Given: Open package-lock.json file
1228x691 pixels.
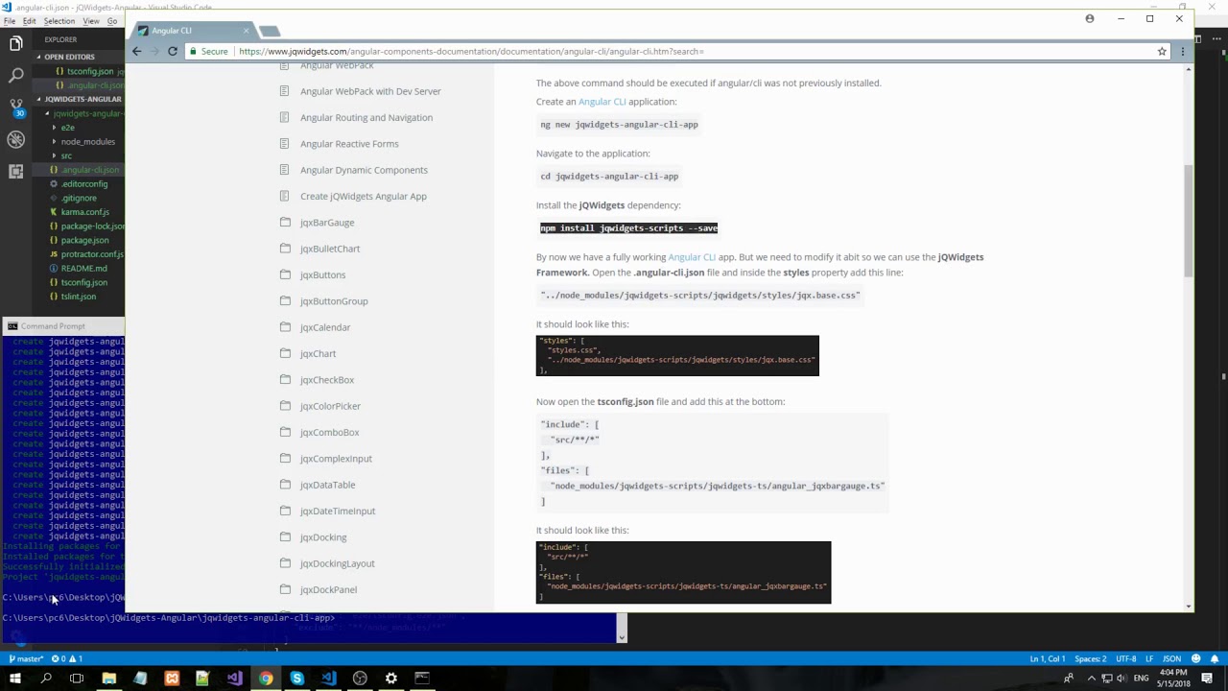Looking at the screenshot, I should tap(92, 226).
